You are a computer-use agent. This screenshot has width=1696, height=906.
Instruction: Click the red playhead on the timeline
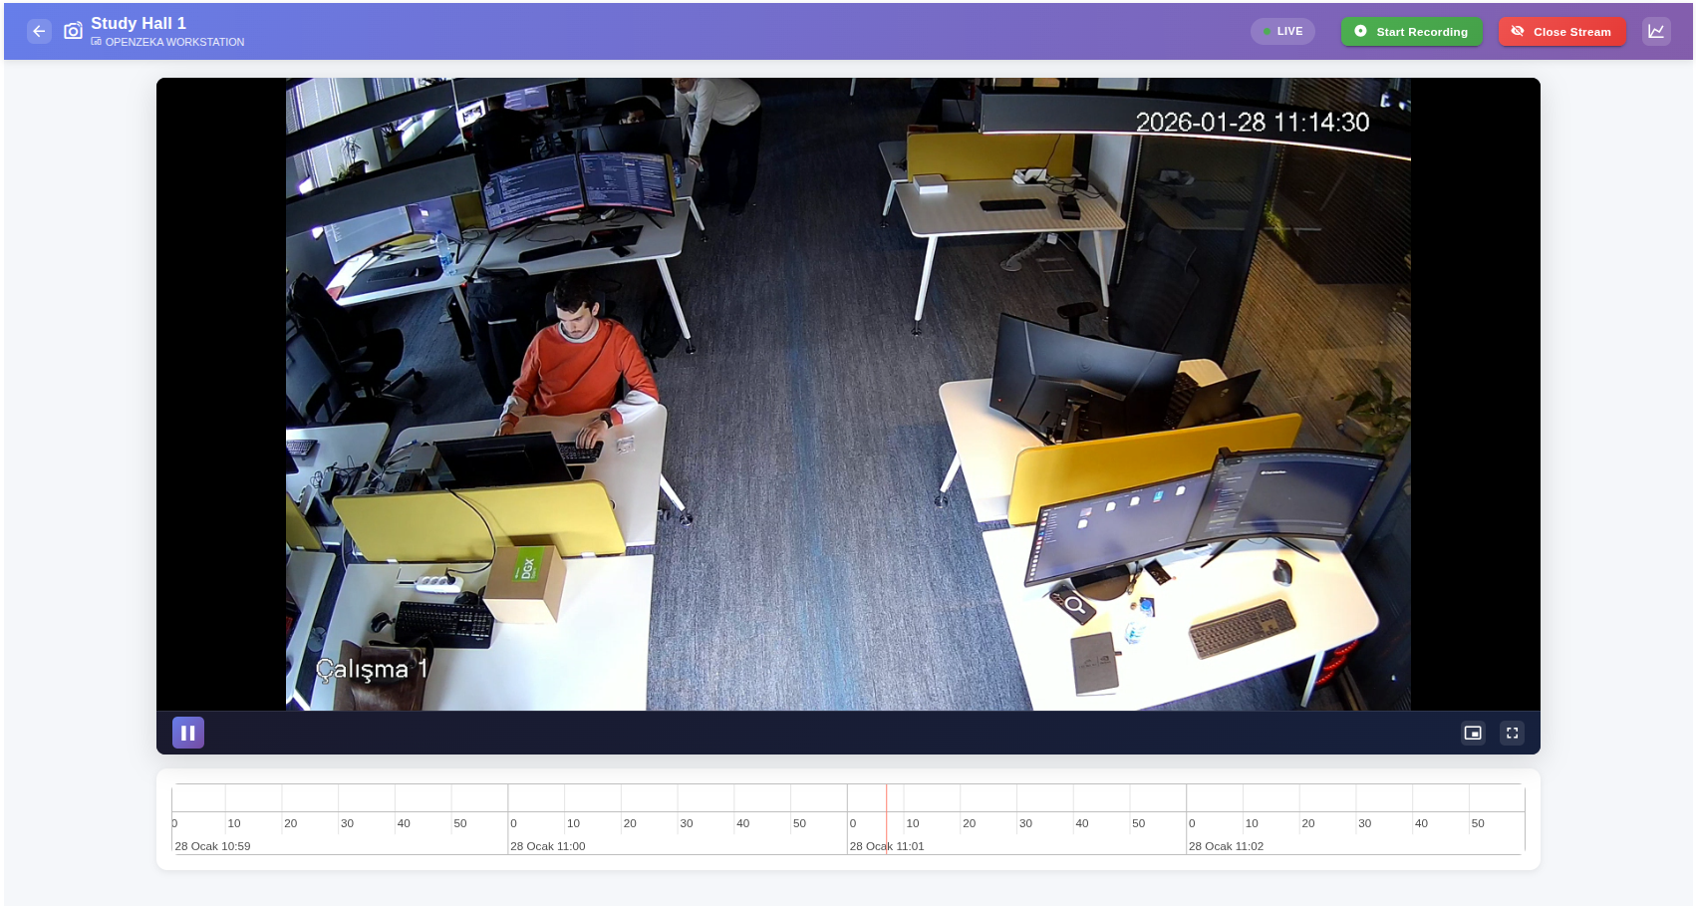(886, 817)
